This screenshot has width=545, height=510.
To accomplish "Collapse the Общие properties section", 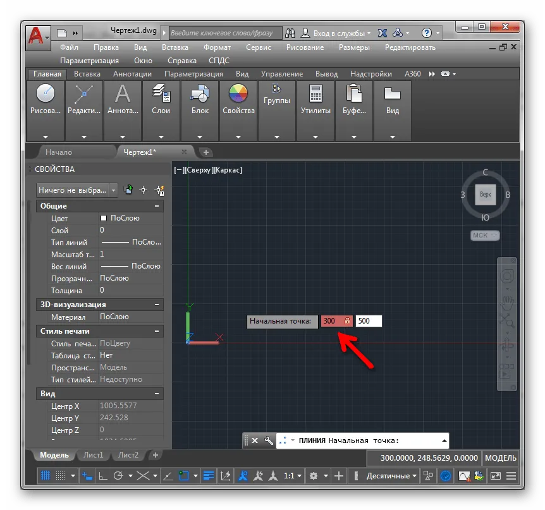I will click(157, 206).
